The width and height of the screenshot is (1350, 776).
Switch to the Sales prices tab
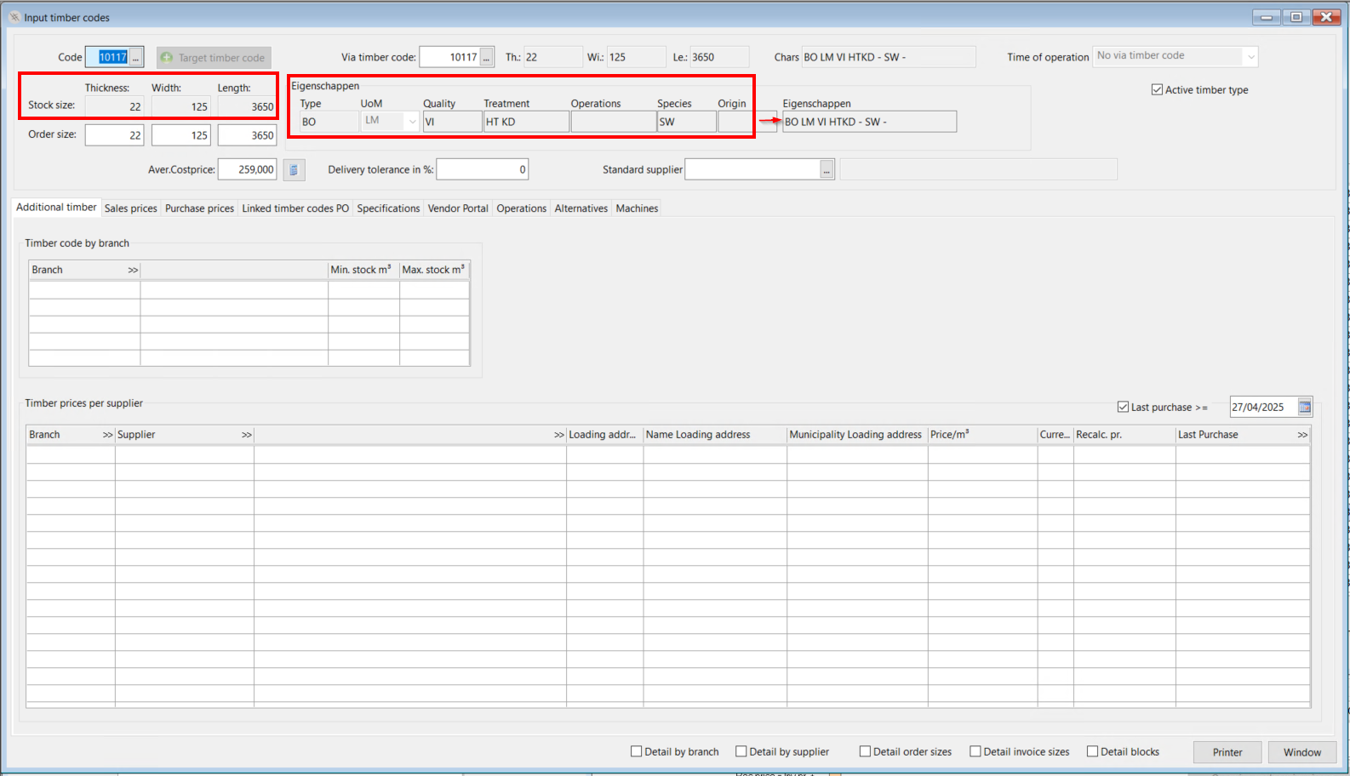pos(131,208)
